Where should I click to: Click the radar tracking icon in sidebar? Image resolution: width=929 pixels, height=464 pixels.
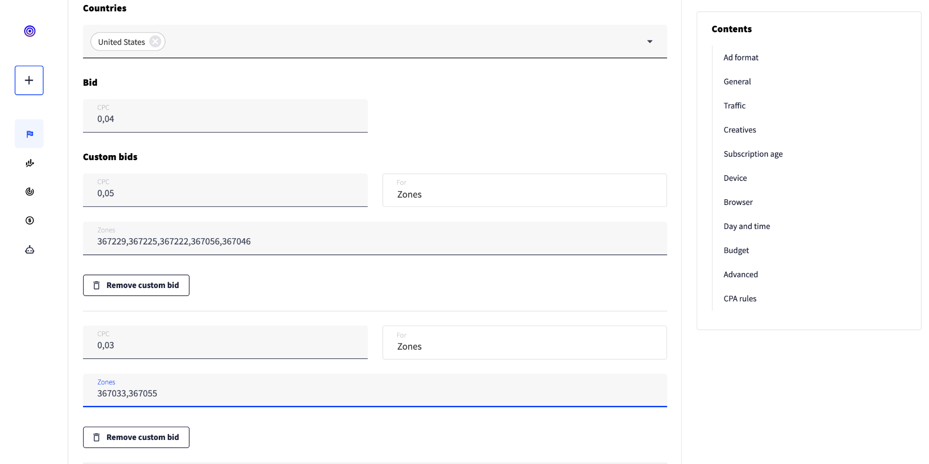[x=29, y=191]
